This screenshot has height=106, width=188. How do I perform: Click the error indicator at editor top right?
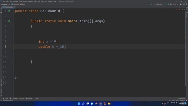coord(177,10)
